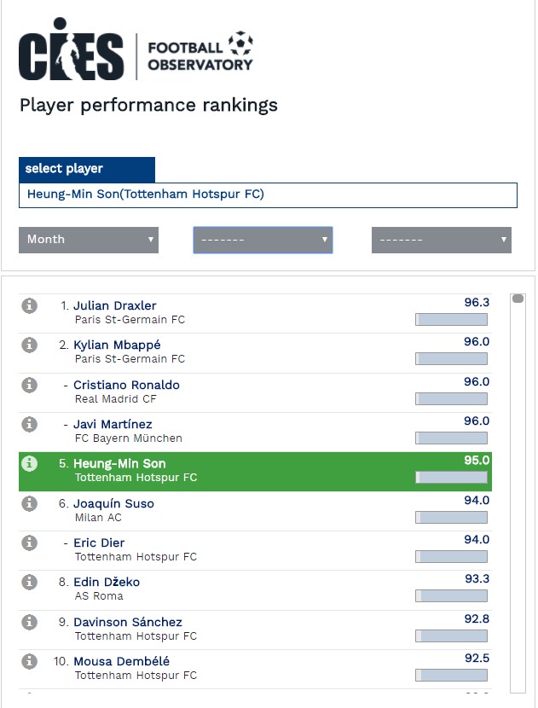This screenshot has width=538, height=708.
Task: Open the Month dropdown
Action: tap(89, 240)
